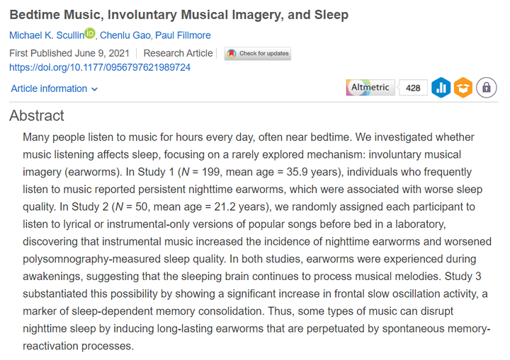Viewport: 510px width, 360px height.
Task: View the Altmetric score of 428
Action: click(x=413, y=88)
